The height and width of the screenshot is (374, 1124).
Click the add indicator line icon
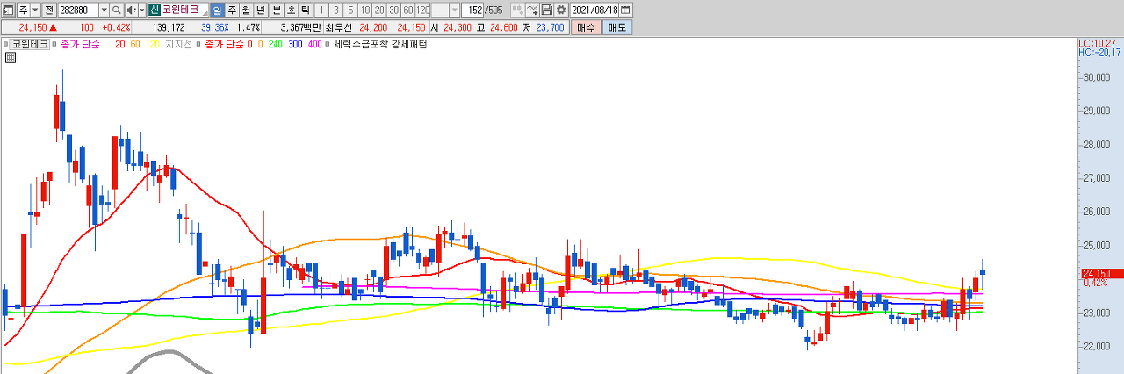point(533,10)
